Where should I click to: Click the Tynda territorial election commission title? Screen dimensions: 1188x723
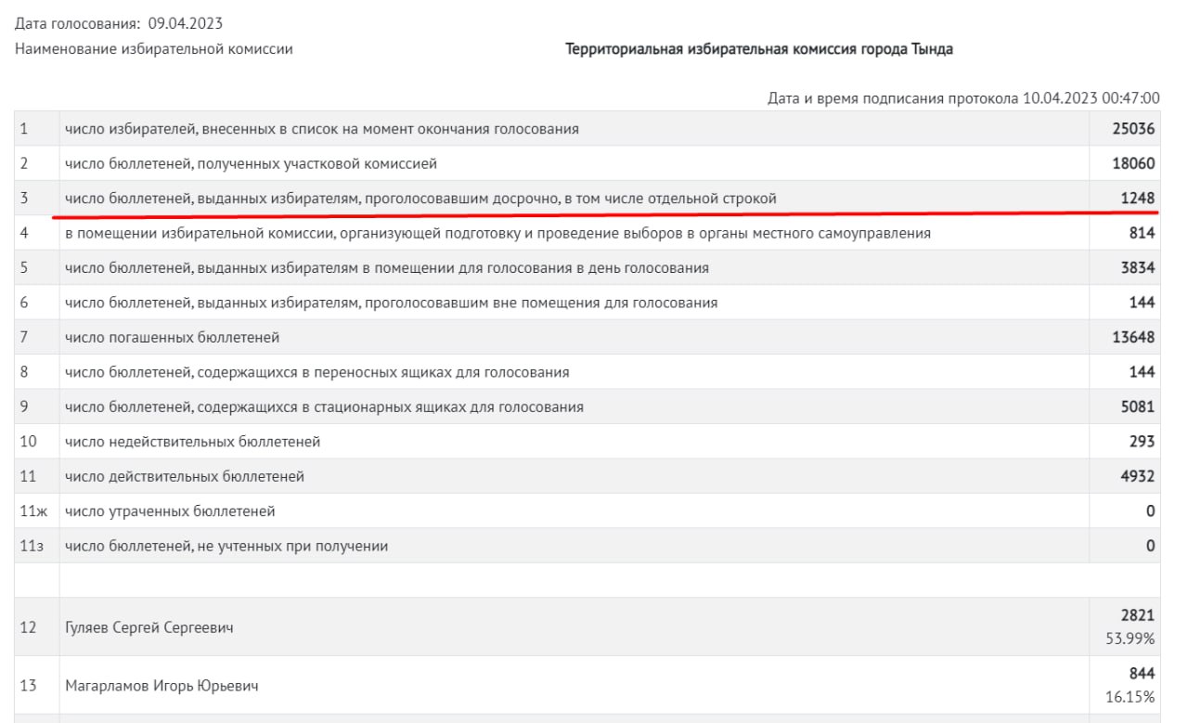[x=759, y=49]
